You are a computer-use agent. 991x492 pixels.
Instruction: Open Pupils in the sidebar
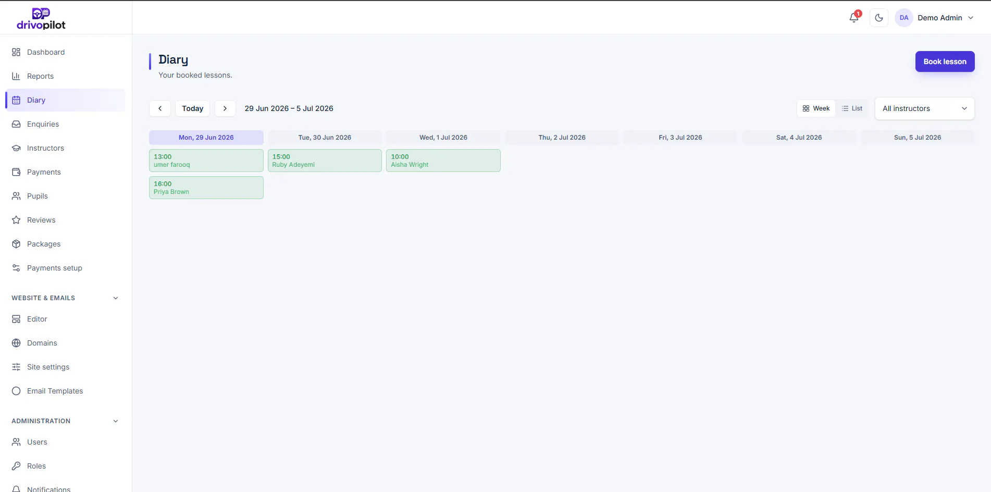(65, 196)
